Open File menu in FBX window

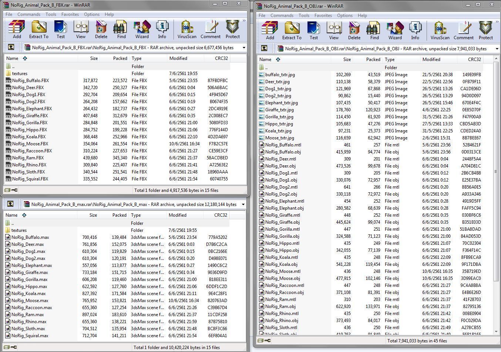click(x=9, y=14)
